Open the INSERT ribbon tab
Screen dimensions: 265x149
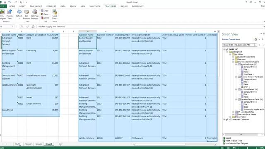(22, 6)
